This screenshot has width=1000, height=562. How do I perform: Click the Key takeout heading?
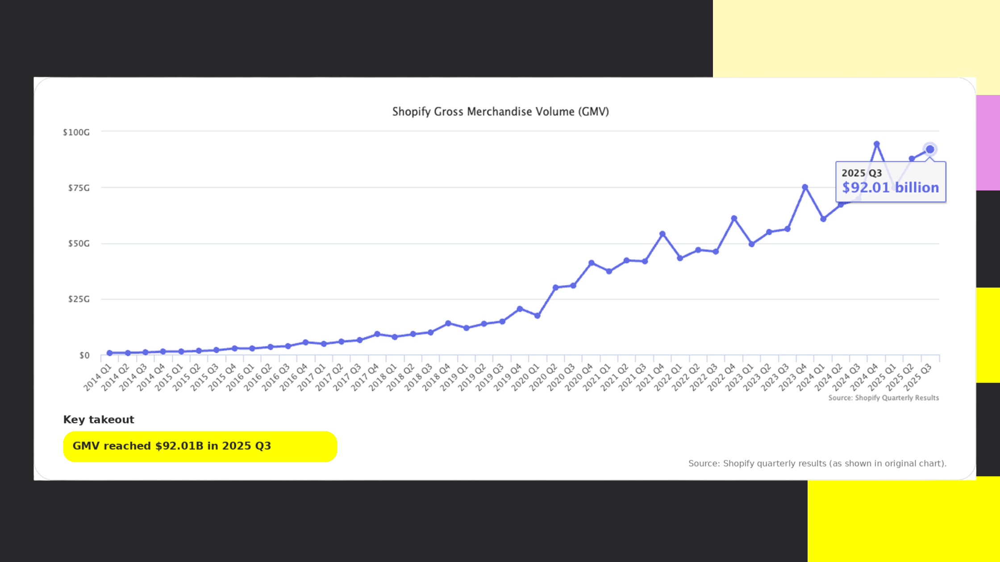[x=99, y=420]
